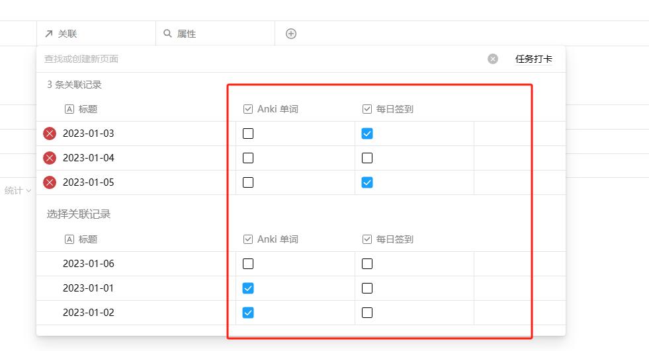The width and height of the screenshot is (649, 351).
Task: Click the 关联 relation arrow icon
Action: click(49, 34)
